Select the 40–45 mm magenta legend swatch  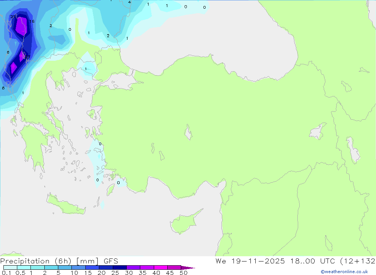click(x=161, y=267)
